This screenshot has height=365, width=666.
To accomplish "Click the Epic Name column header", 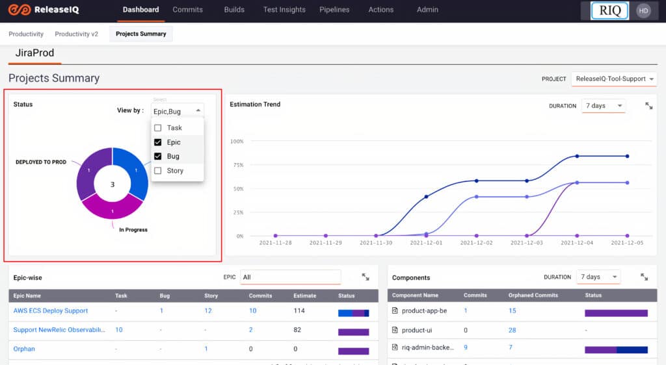I will 27,296.
